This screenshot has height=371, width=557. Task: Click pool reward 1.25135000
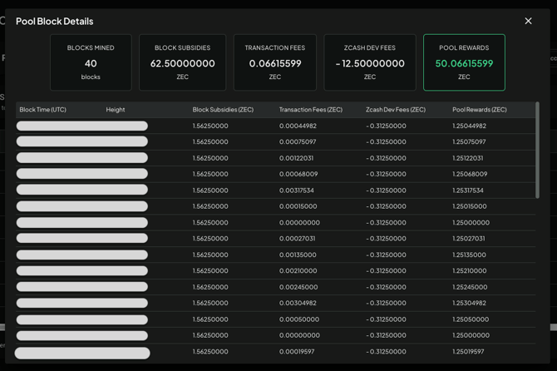(469, 255)
